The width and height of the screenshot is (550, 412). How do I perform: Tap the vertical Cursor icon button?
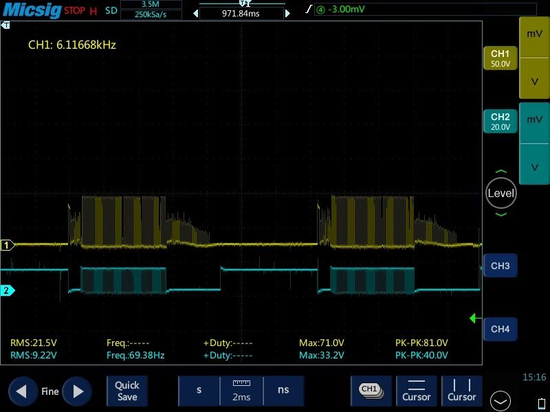coord(461,391)
